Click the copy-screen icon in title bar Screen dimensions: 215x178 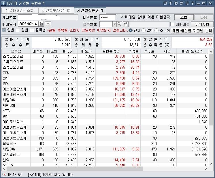click(176, 3)
